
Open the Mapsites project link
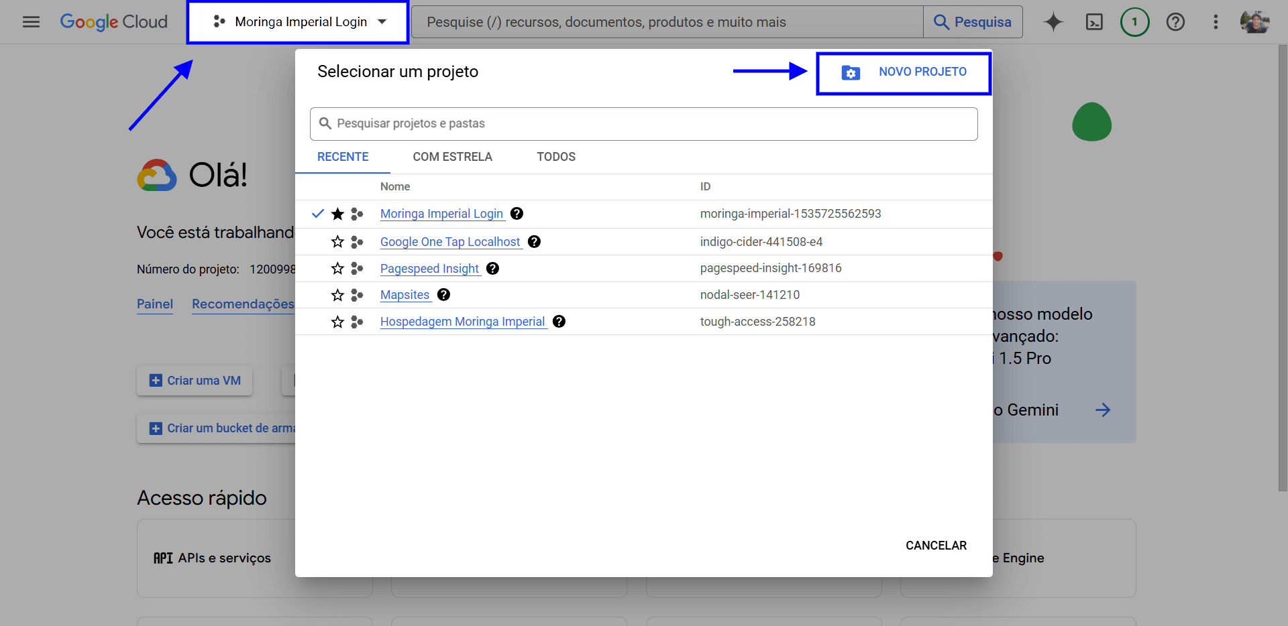click(x=405, y=295)
